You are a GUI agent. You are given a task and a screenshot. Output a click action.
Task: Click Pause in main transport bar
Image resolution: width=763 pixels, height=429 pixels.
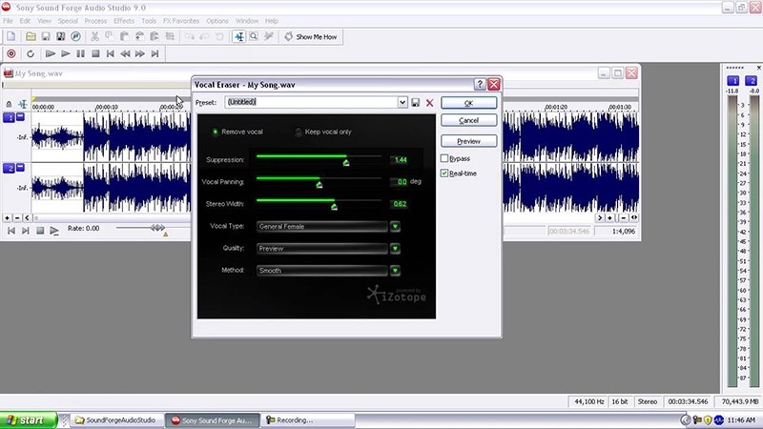click(81, 54)
